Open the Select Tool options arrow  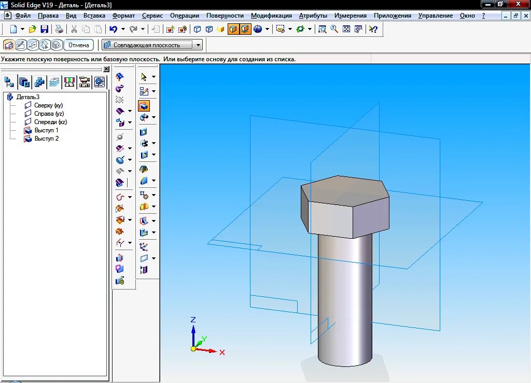click(153, 77)
